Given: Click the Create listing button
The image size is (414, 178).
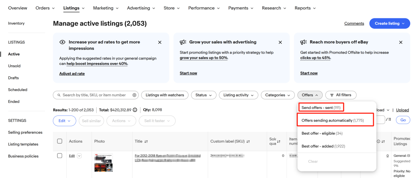Looking at the screenshot, I should (389, 23).
